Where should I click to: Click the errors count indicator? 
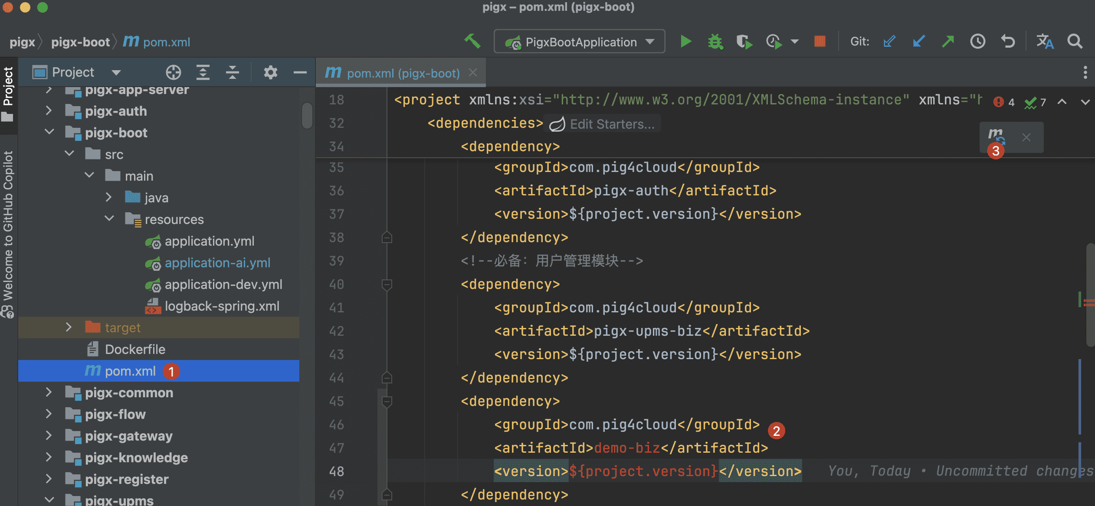tap(1004, 102)
